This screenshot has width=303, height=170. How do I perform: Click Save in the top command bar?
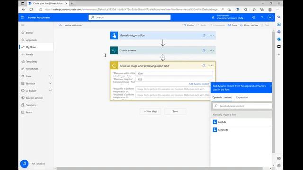pos(232,25)
